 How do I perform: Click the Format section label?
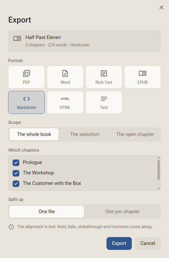tap(15, 61)
